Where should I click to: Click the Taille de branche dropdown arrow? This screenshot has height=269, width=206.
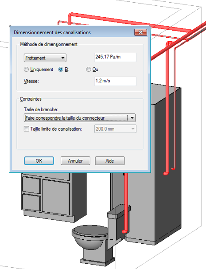[x=132, y=118]
